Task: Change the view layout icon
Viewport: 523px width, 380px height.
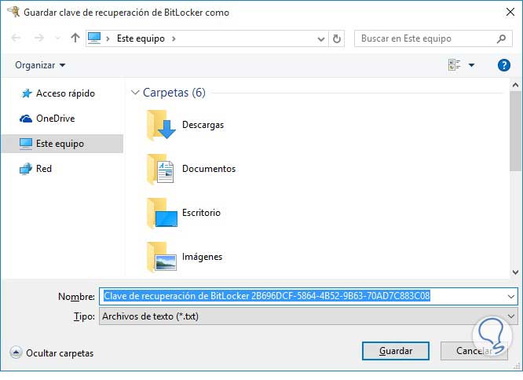Action: 455,64
